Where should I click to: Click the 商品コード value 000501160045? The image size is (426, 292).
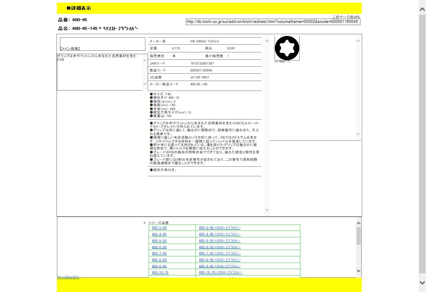[x=201, y=71]
